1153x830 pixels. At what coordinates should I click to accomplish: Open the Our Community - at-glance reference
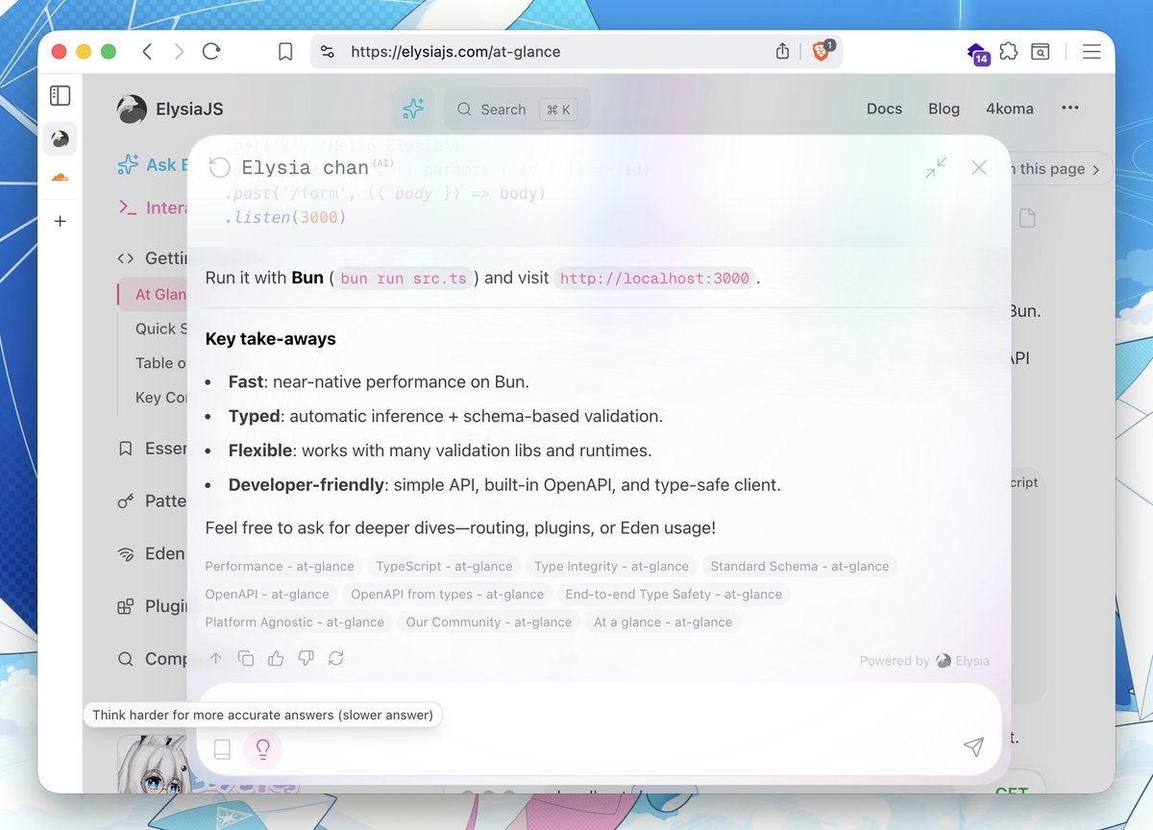[488, 622]
